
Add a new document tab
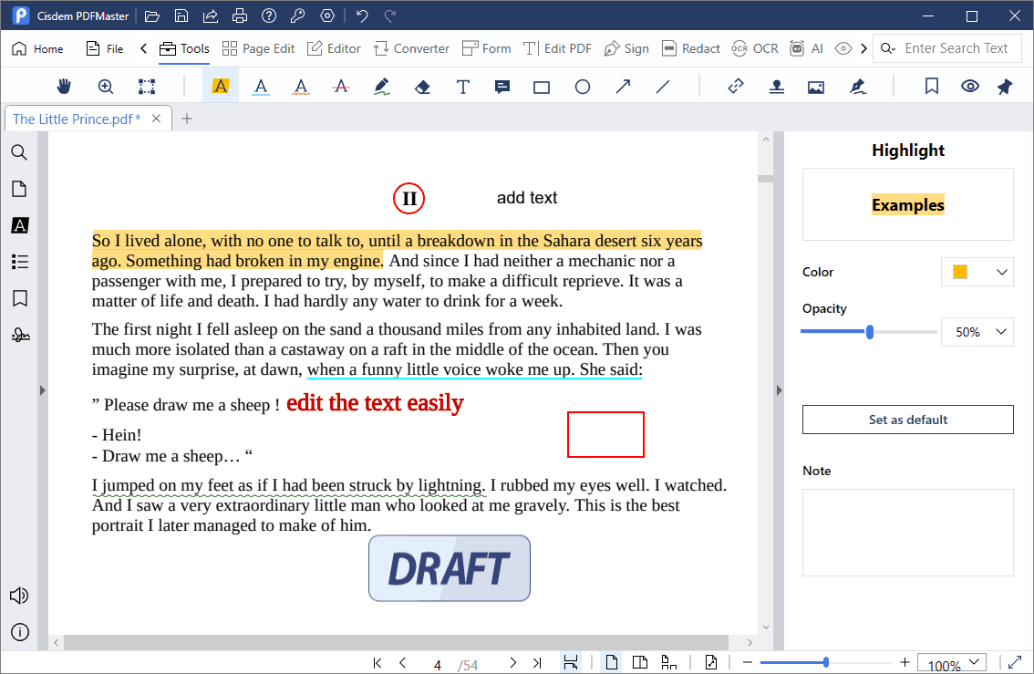187,119
